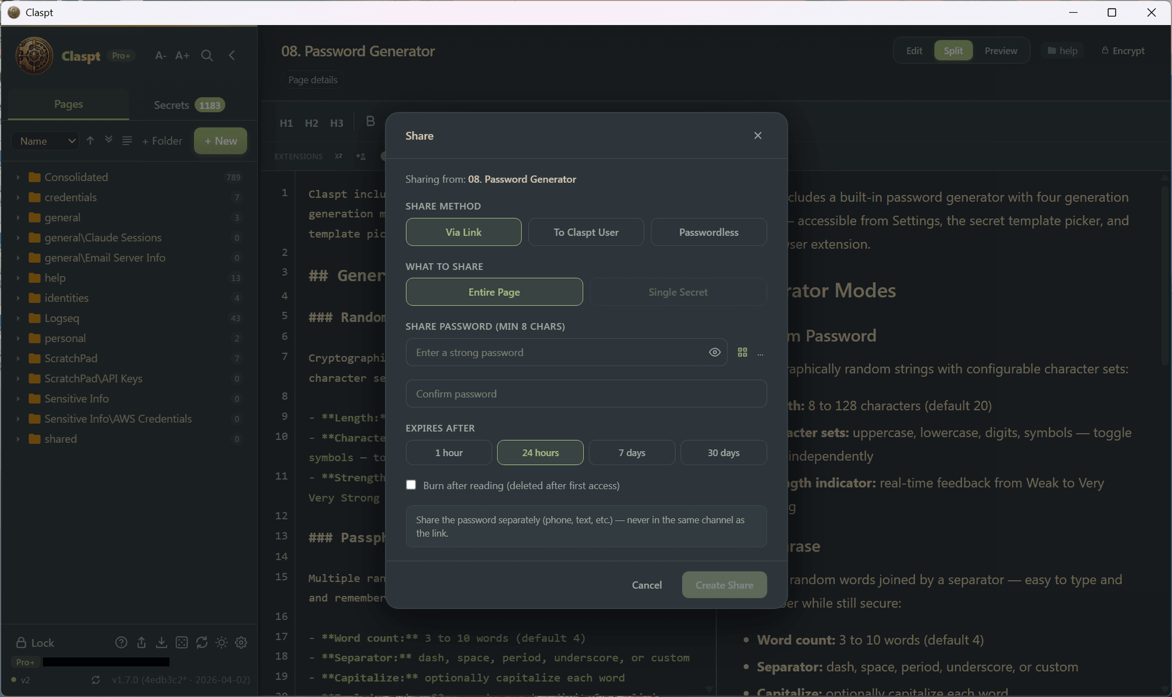Switch to the Secrets tab
Viewport: 1172px width, 697px height.
(x=189, y=105)
